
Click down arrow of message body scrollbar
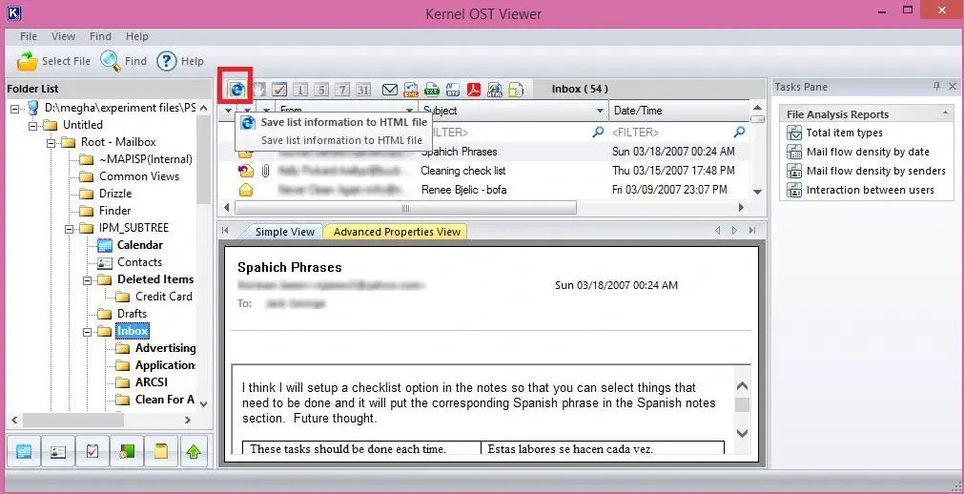click(x=742, y=433)
